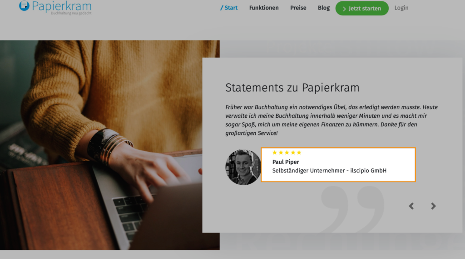
Task: Click the italic testimonial quote text
Action: (x=331, y=120)
